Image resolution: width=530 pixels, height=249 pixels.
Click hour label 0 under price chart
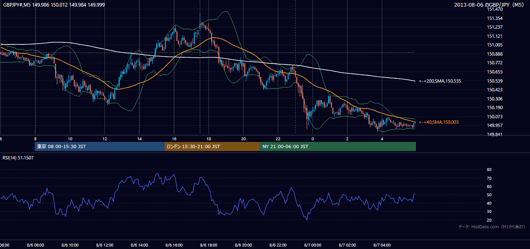click(313, 139)
